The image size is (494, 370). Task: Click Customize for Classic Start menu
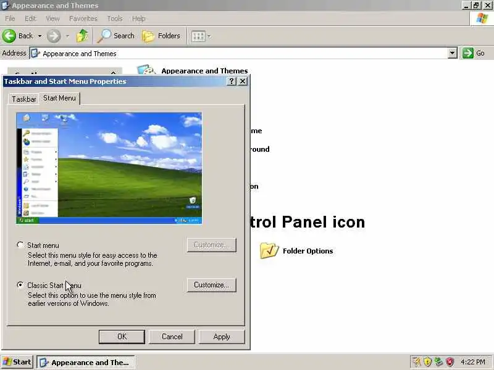click(211, 285)
